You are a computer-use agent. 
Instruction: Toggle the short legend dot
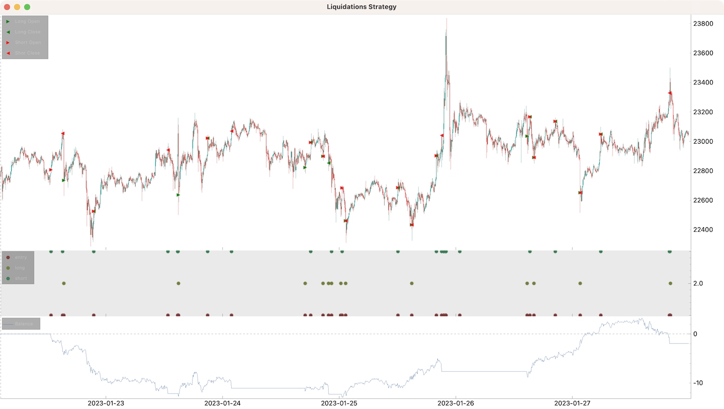[8, 278]
